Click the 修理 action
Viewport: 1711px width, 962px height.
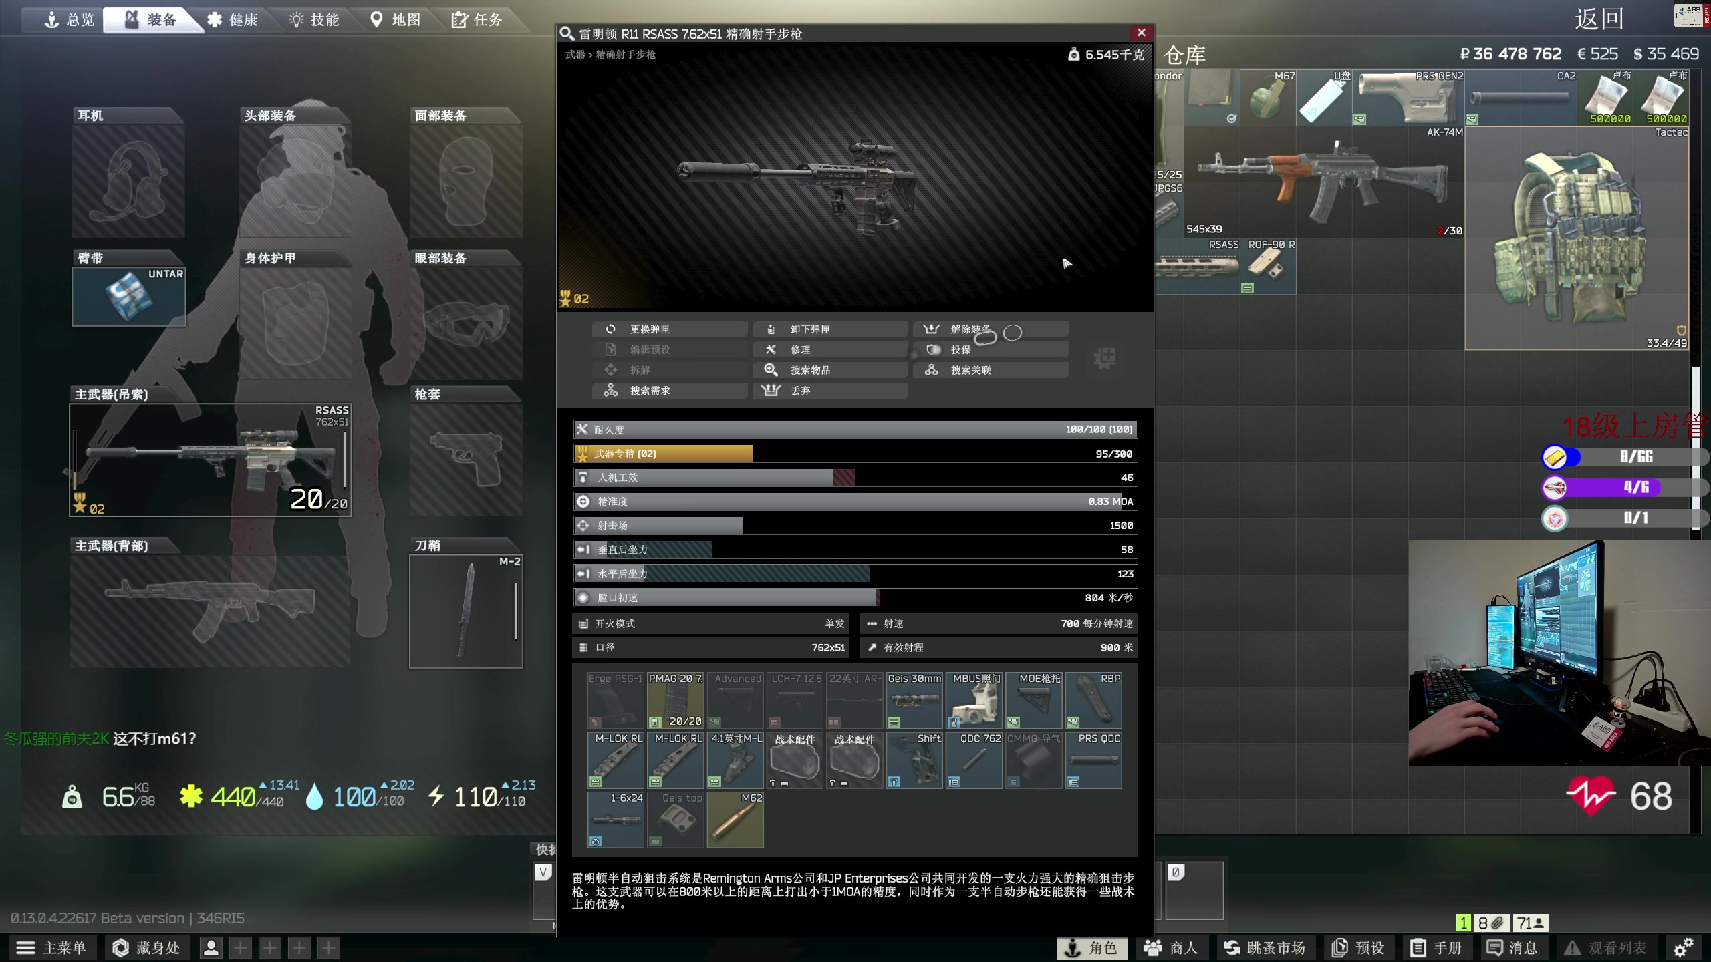pos(830,349)
